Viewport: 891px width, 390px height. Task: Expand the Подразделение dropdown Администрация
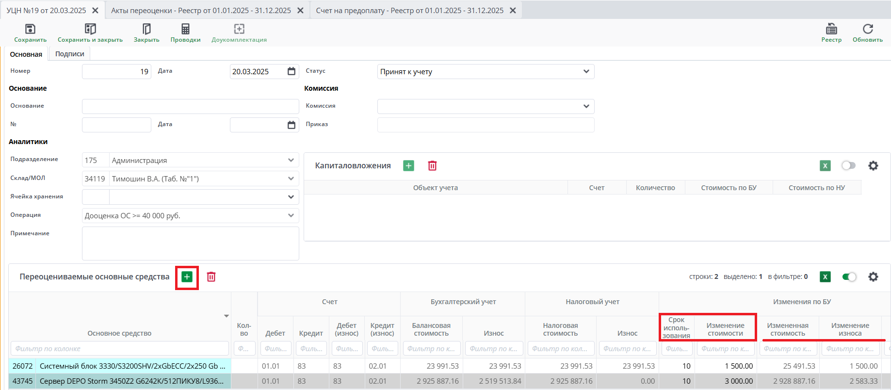(291, 160)
